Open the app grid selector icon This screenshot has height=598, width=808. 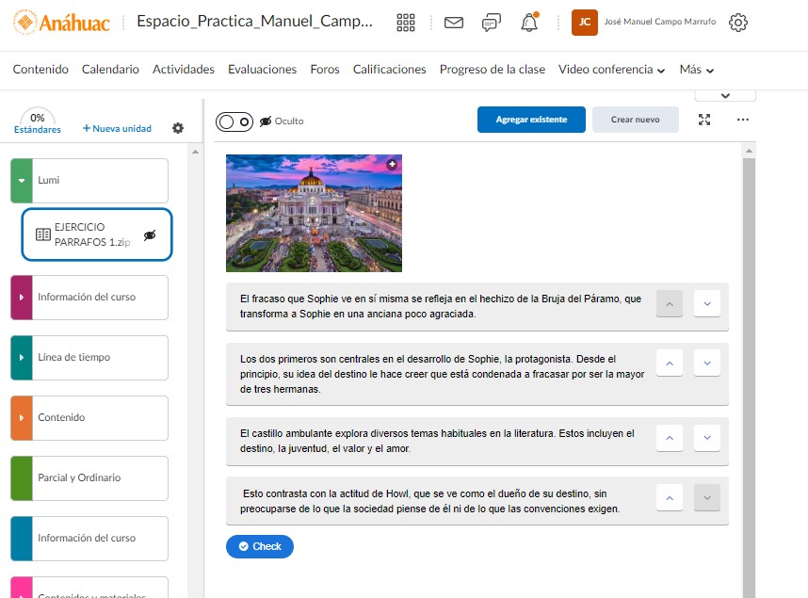click(x=406, y=23)
